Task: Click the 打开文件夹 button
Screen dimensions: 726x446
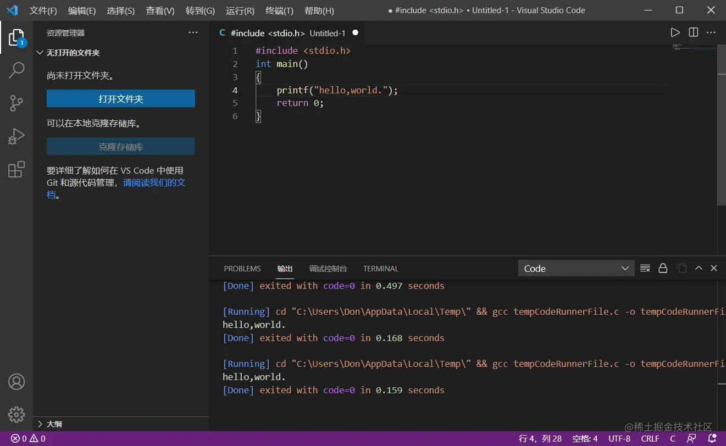Action: click(x=121, y=99)
